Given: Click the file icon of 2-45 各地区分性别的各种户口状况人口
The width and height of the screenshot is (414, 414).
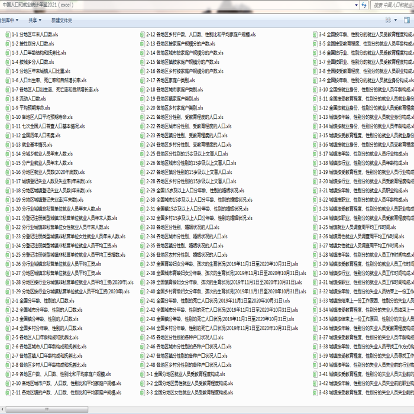Looking at the screenshot, I should click(x=143, y=337).
